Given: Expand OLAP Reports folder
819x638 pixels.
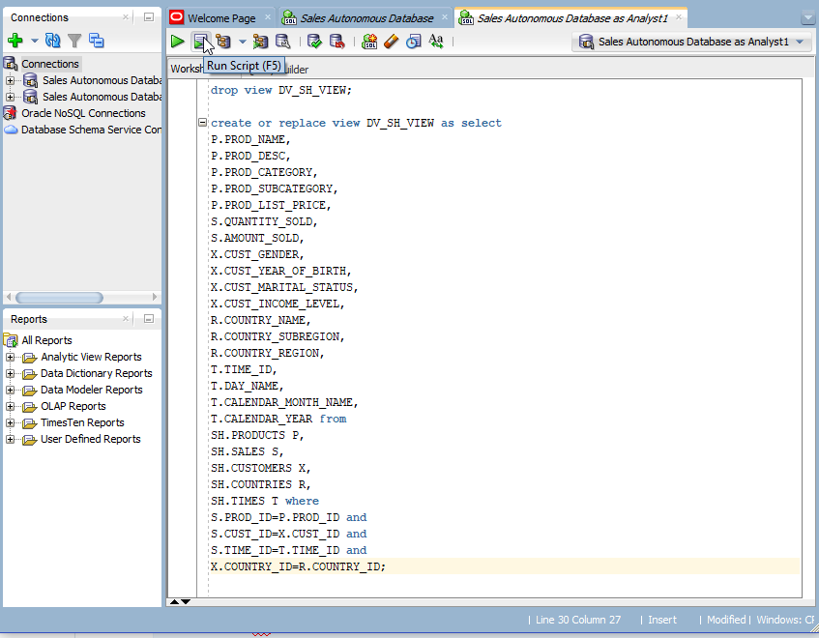Looking at the screenshot, I should pos(10,406).
